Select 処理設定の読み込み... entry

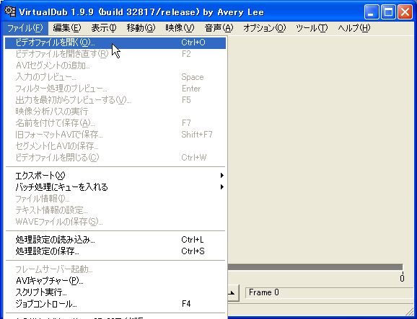[x=115, y=240]
